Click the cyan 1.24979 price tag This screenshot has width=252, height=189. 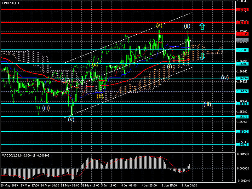(x=242, y=144)
